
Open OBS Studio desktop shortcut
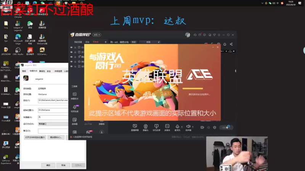pos(18,51)
